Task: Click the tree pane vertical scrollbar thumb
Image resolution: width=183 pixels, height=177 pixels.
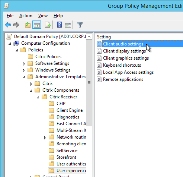Action: tap(89, 83)
